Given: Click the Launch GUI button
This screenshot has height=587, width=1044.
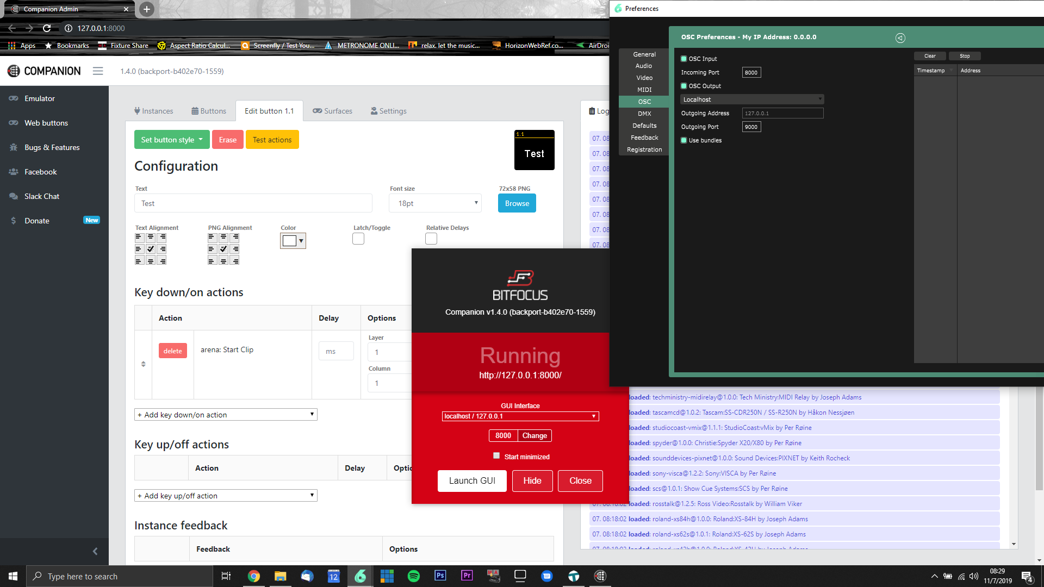Looking at the screenshot, I should click(x=472, y=481).
